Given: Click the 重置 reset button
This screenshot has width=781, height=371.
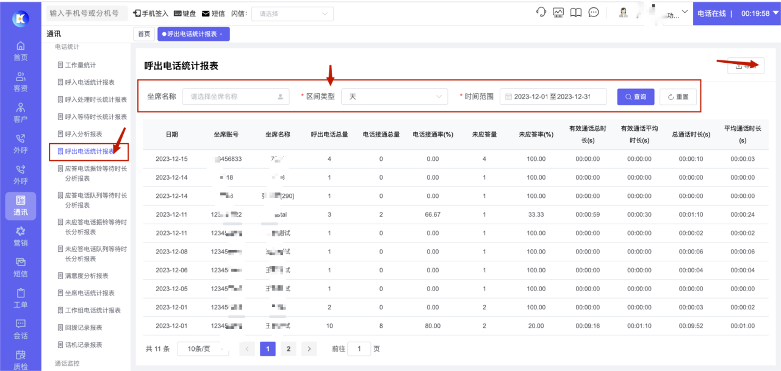Looking at the screenshot, I should pos(678,96).
